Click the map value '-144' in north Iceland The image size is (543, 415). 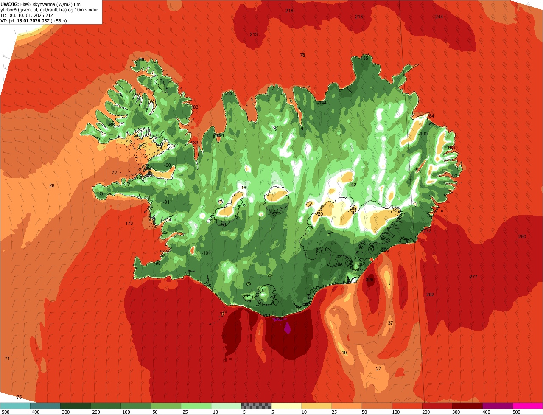point(322,103)
